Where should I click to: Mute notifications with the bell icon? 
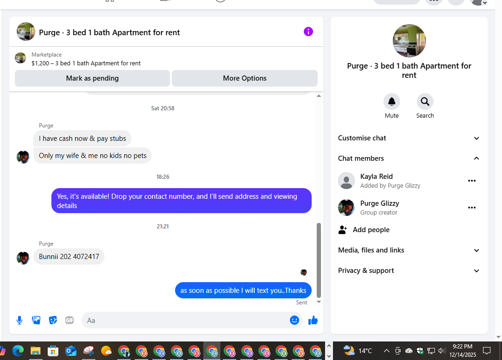391,101
